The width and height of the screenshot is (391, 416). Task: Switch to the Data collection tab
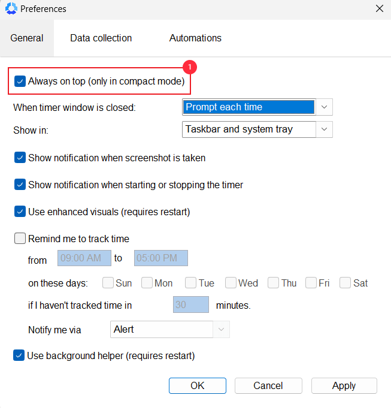pos(101,38)
